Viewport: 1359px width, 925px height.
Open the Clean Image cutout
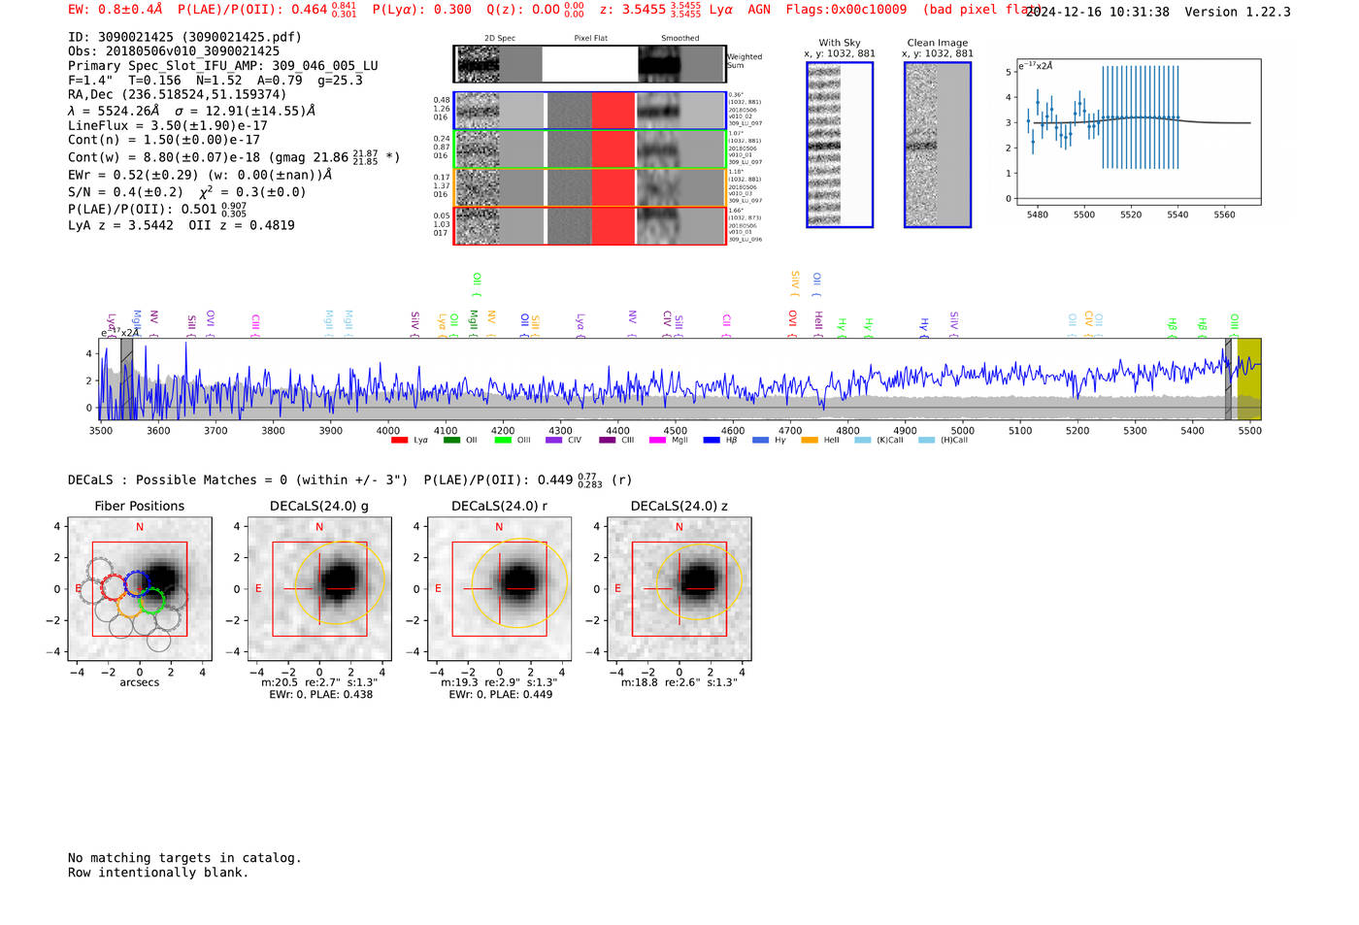938,145
